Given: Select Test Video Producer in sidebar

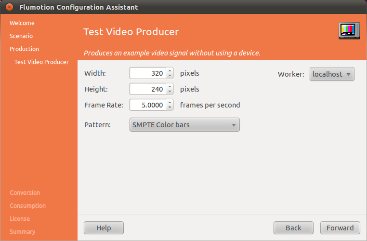Looking at the screenshot, I should coord(41,62).
